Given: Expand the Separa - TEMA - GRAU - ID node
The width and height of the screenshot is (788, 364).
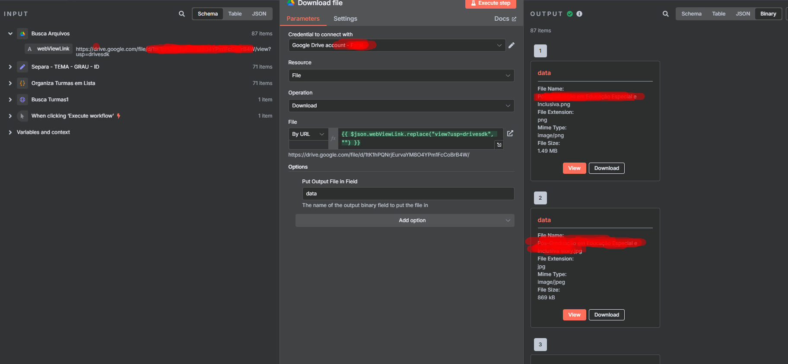Looking at the screenshot, I should (x=10, y=67).
